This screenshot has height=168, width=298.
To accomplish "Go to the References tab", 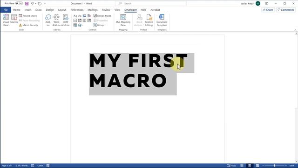I will point(77,10).
